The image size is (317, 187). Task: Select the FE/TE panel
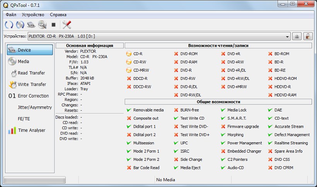click(x=24, y=119)
